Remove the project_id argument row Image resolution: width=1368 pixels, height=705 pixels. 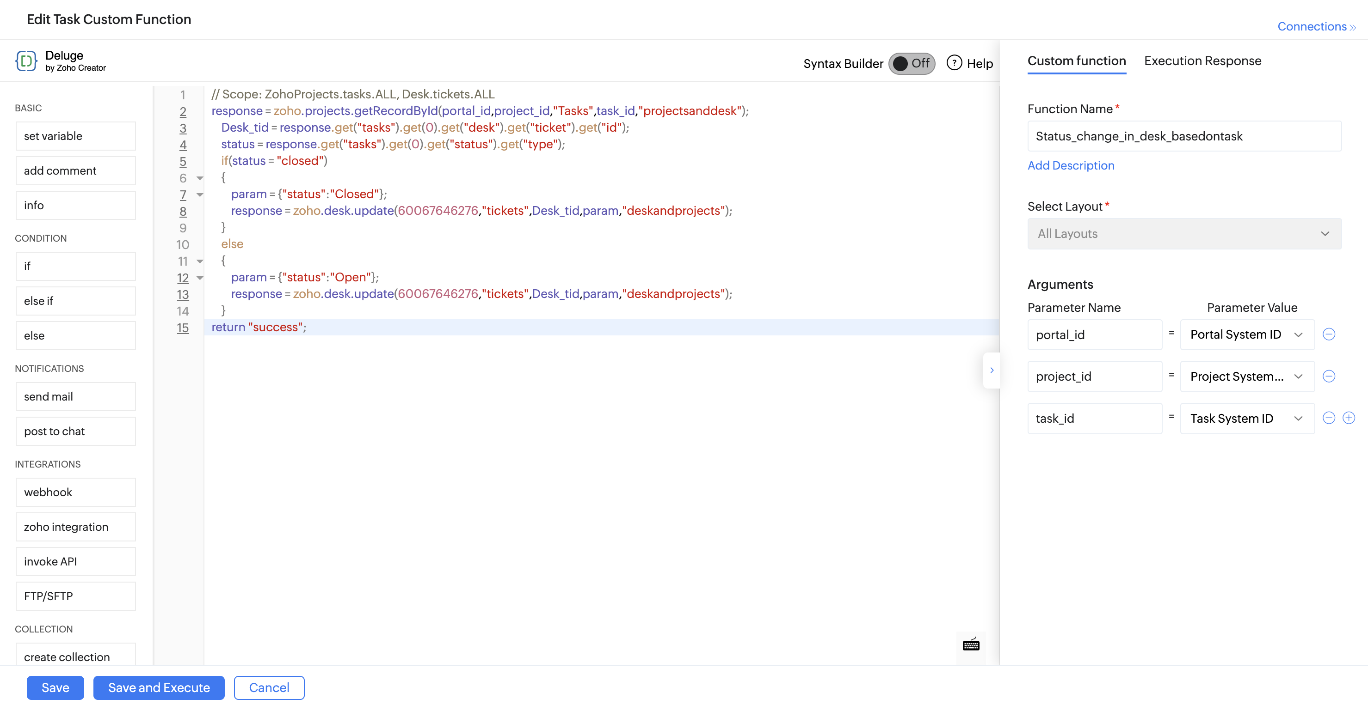[x=1329, y=376]
